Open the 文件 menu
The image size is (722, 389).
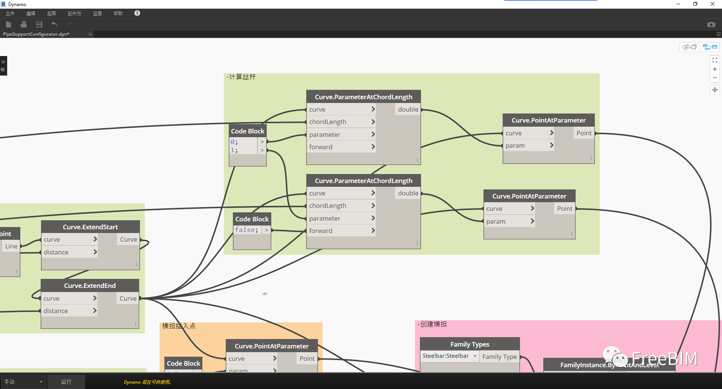[10, 14]
